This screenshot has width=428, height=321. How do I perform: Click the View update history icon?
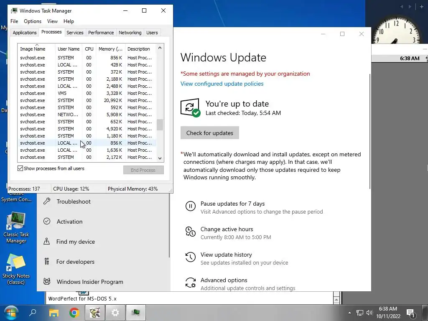(191, 257)
